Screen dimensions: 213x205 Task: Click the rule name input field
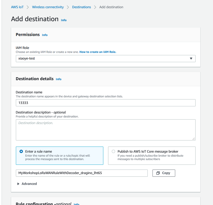(82, 173)
